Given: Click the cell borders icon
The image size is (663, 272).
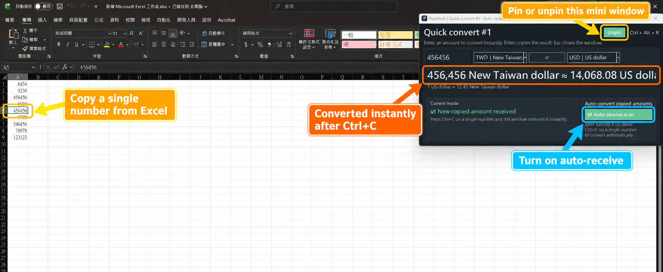Looking at the screenshot, I should coord(92,44).
